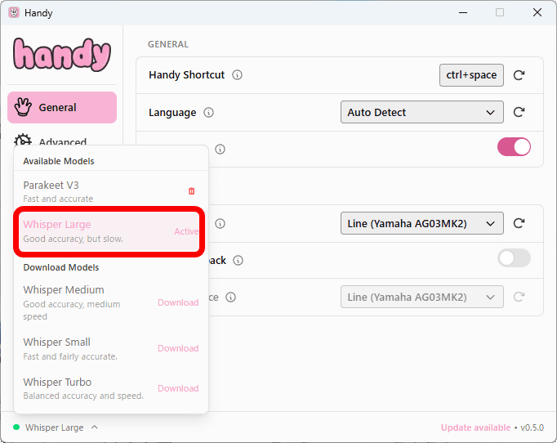Image resolution: width=557 pixels, height=443 pixels.
Task: Click the Update available link
Action: (x=475, y=427)
